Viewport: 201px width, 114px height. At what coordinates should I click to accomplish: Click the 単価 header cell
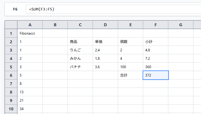pyautogui.click(x=105, y=42)
